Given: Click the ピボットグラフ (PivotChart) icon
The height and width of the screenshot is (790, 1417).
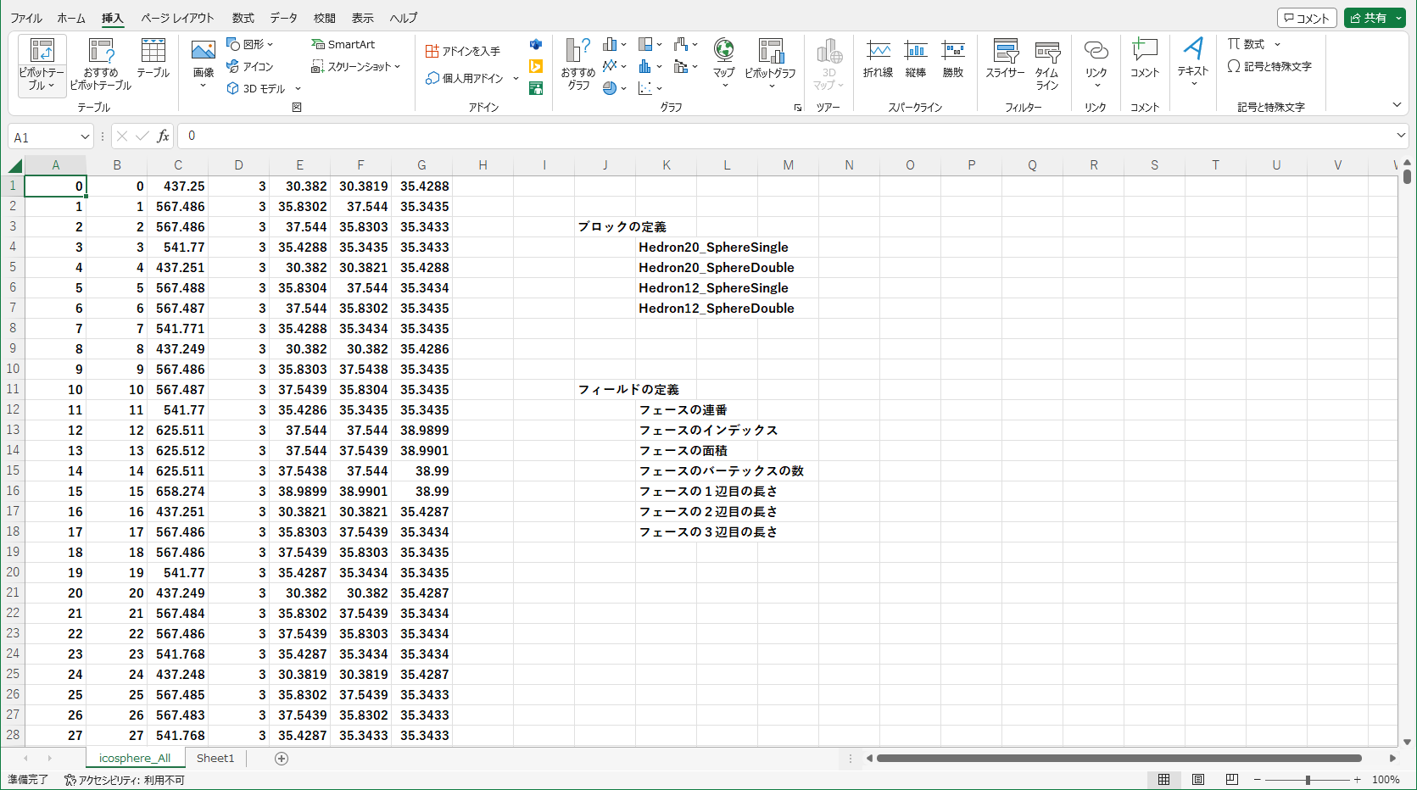Looking at the screenshot, I should [x=771, y=50].
